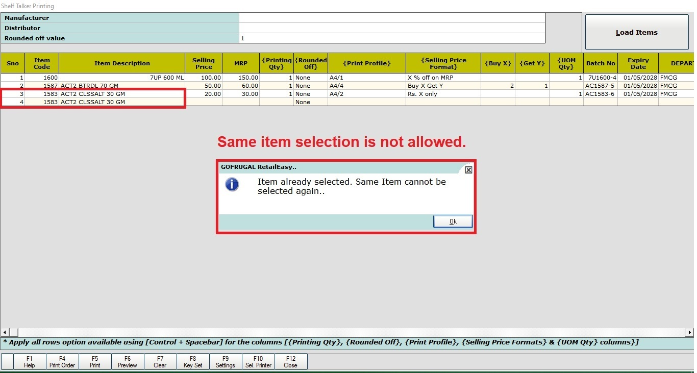
Task: Select the {Rounded Off} column header
Action: [x=311, y=63]
